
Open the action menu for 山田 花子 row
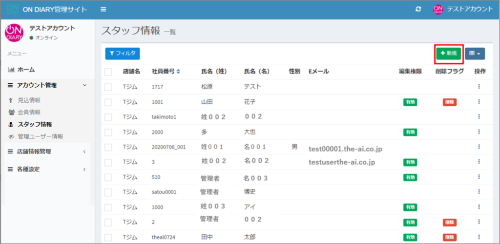(479, 102)
